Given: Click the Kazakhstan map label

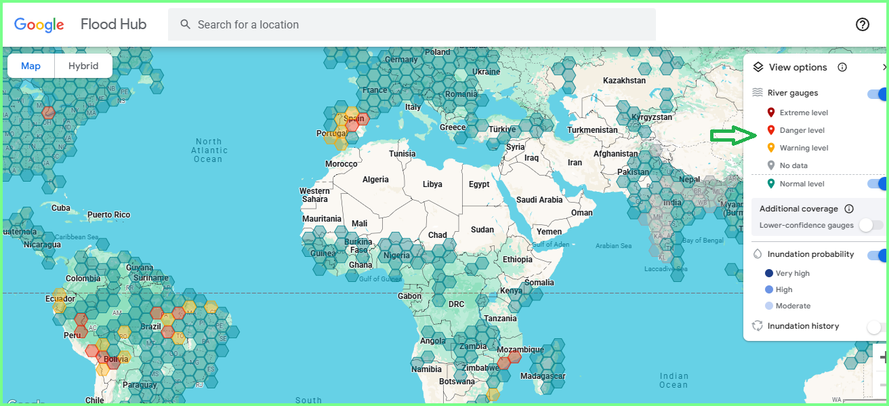Looking at the screenshot, I should pyautogui.click(x=624, y=80).
